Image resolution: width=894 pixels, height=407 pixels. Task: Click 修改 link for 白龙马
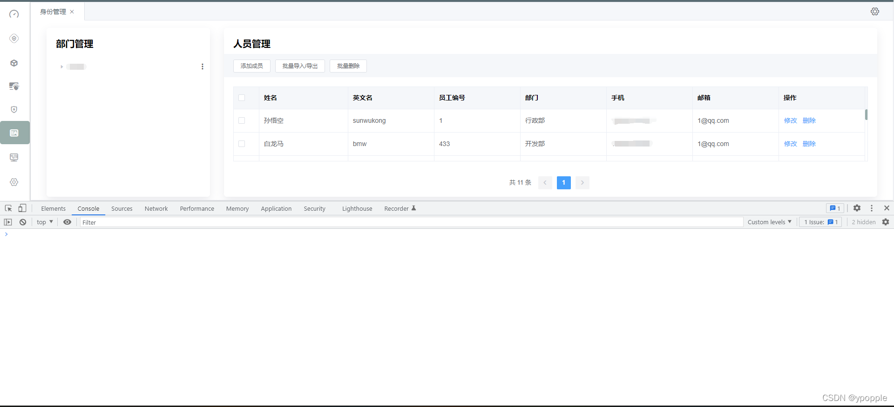(790, 144)
